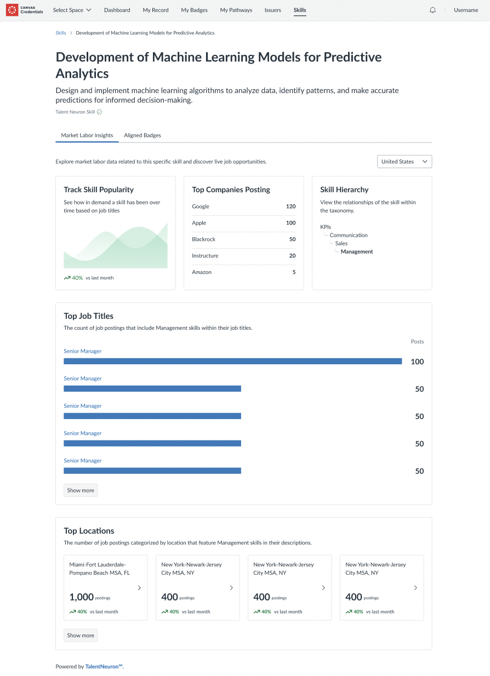This screenshot has height=676, width=490.
Task: Click the trend arrow on the Miami card
Action: click(x=72, y=611)
